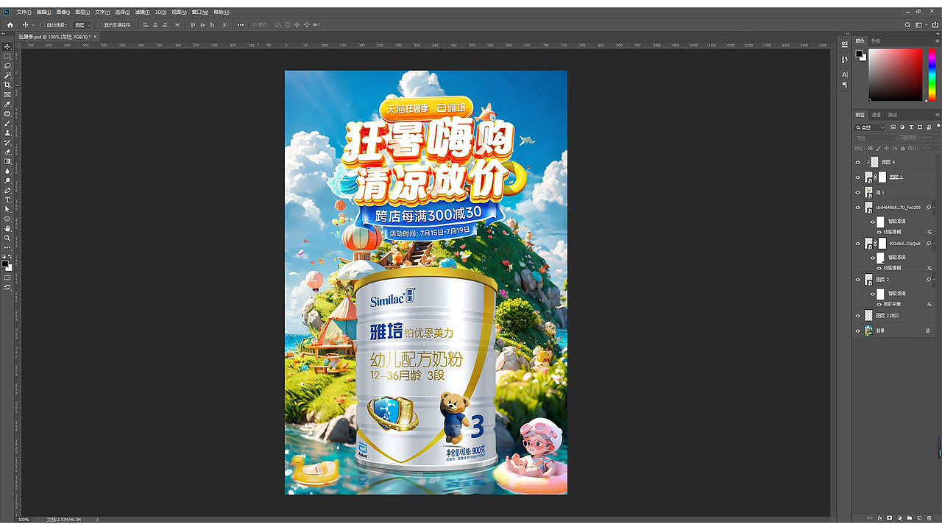Open more align options (three dots)
This screenshot has width=942, height=530.
(x=240, y=25)
